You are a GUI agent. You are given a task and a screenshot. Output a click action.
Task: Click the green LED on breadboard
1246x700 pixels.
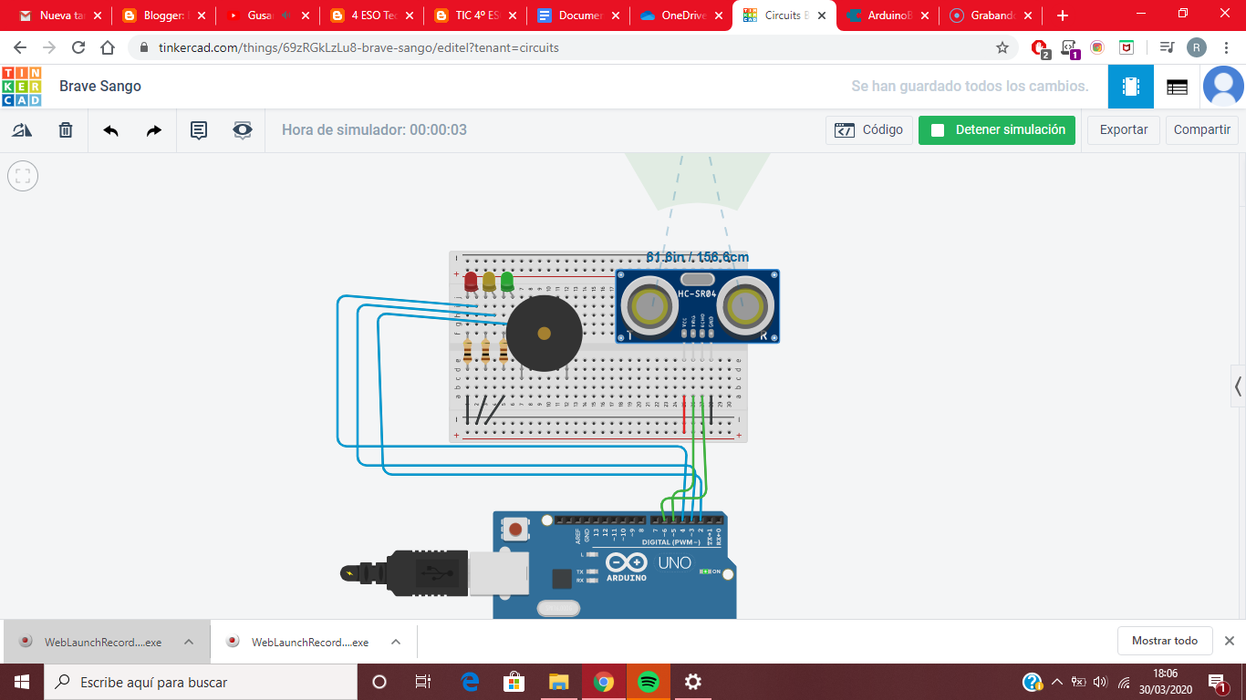(507, 282)
